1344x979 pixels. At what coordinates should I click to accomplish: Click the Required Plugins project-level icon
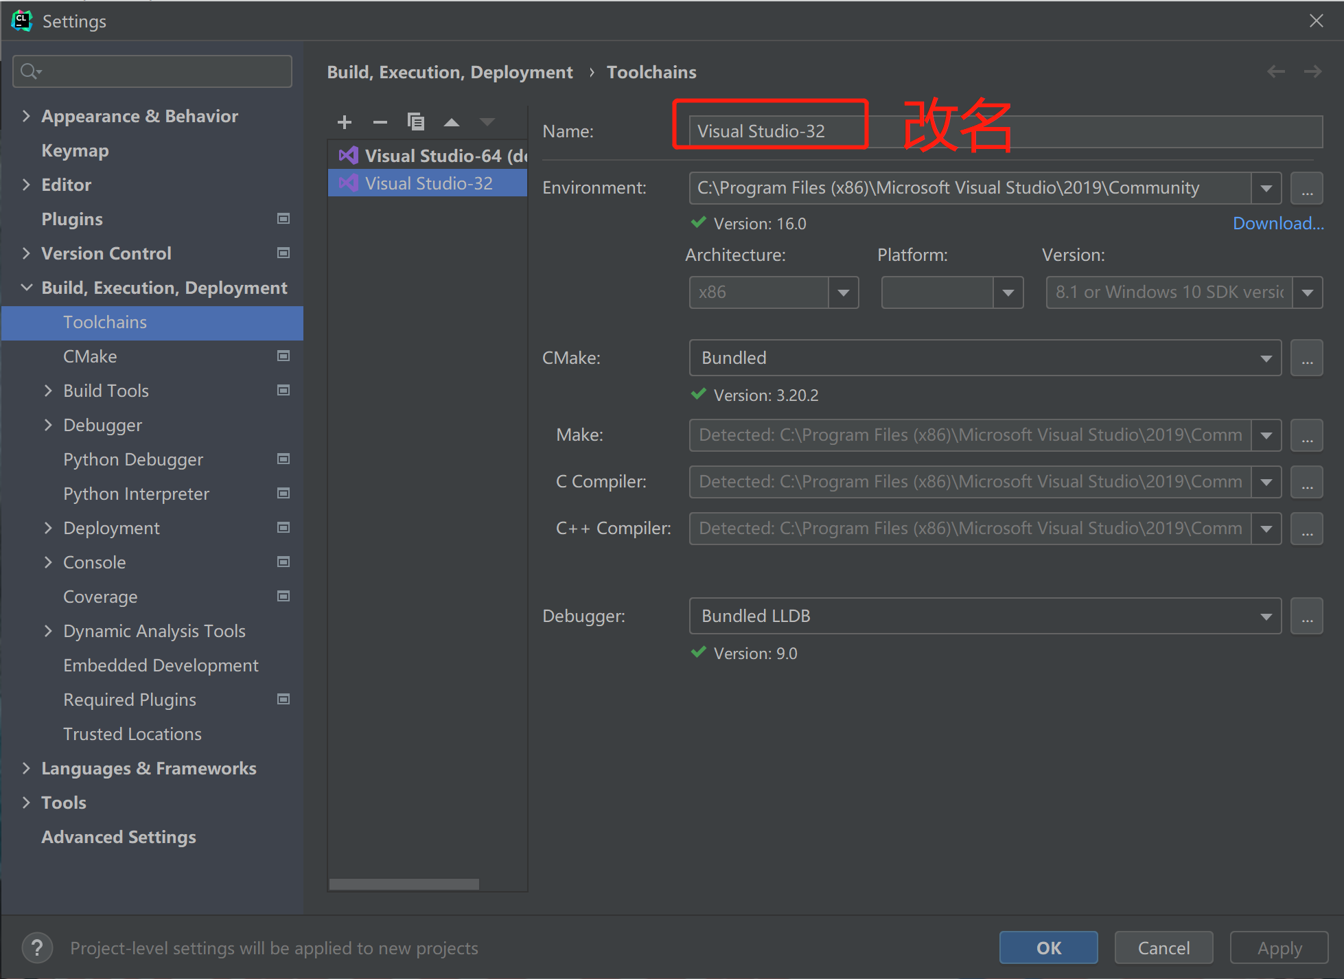point(283,699)
